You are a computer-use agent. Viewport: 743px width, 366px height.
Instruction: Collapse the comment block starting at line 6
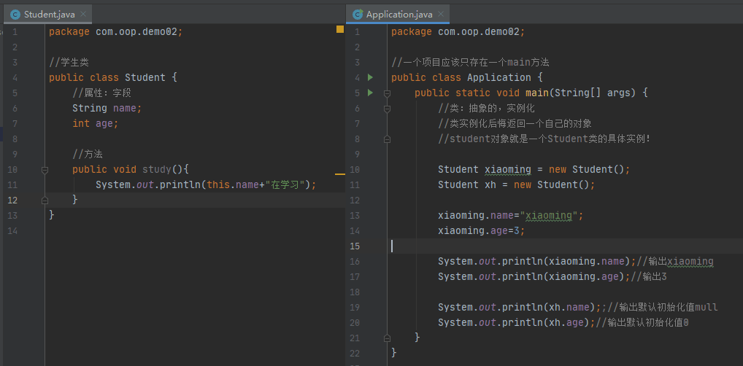coord(386,108)
